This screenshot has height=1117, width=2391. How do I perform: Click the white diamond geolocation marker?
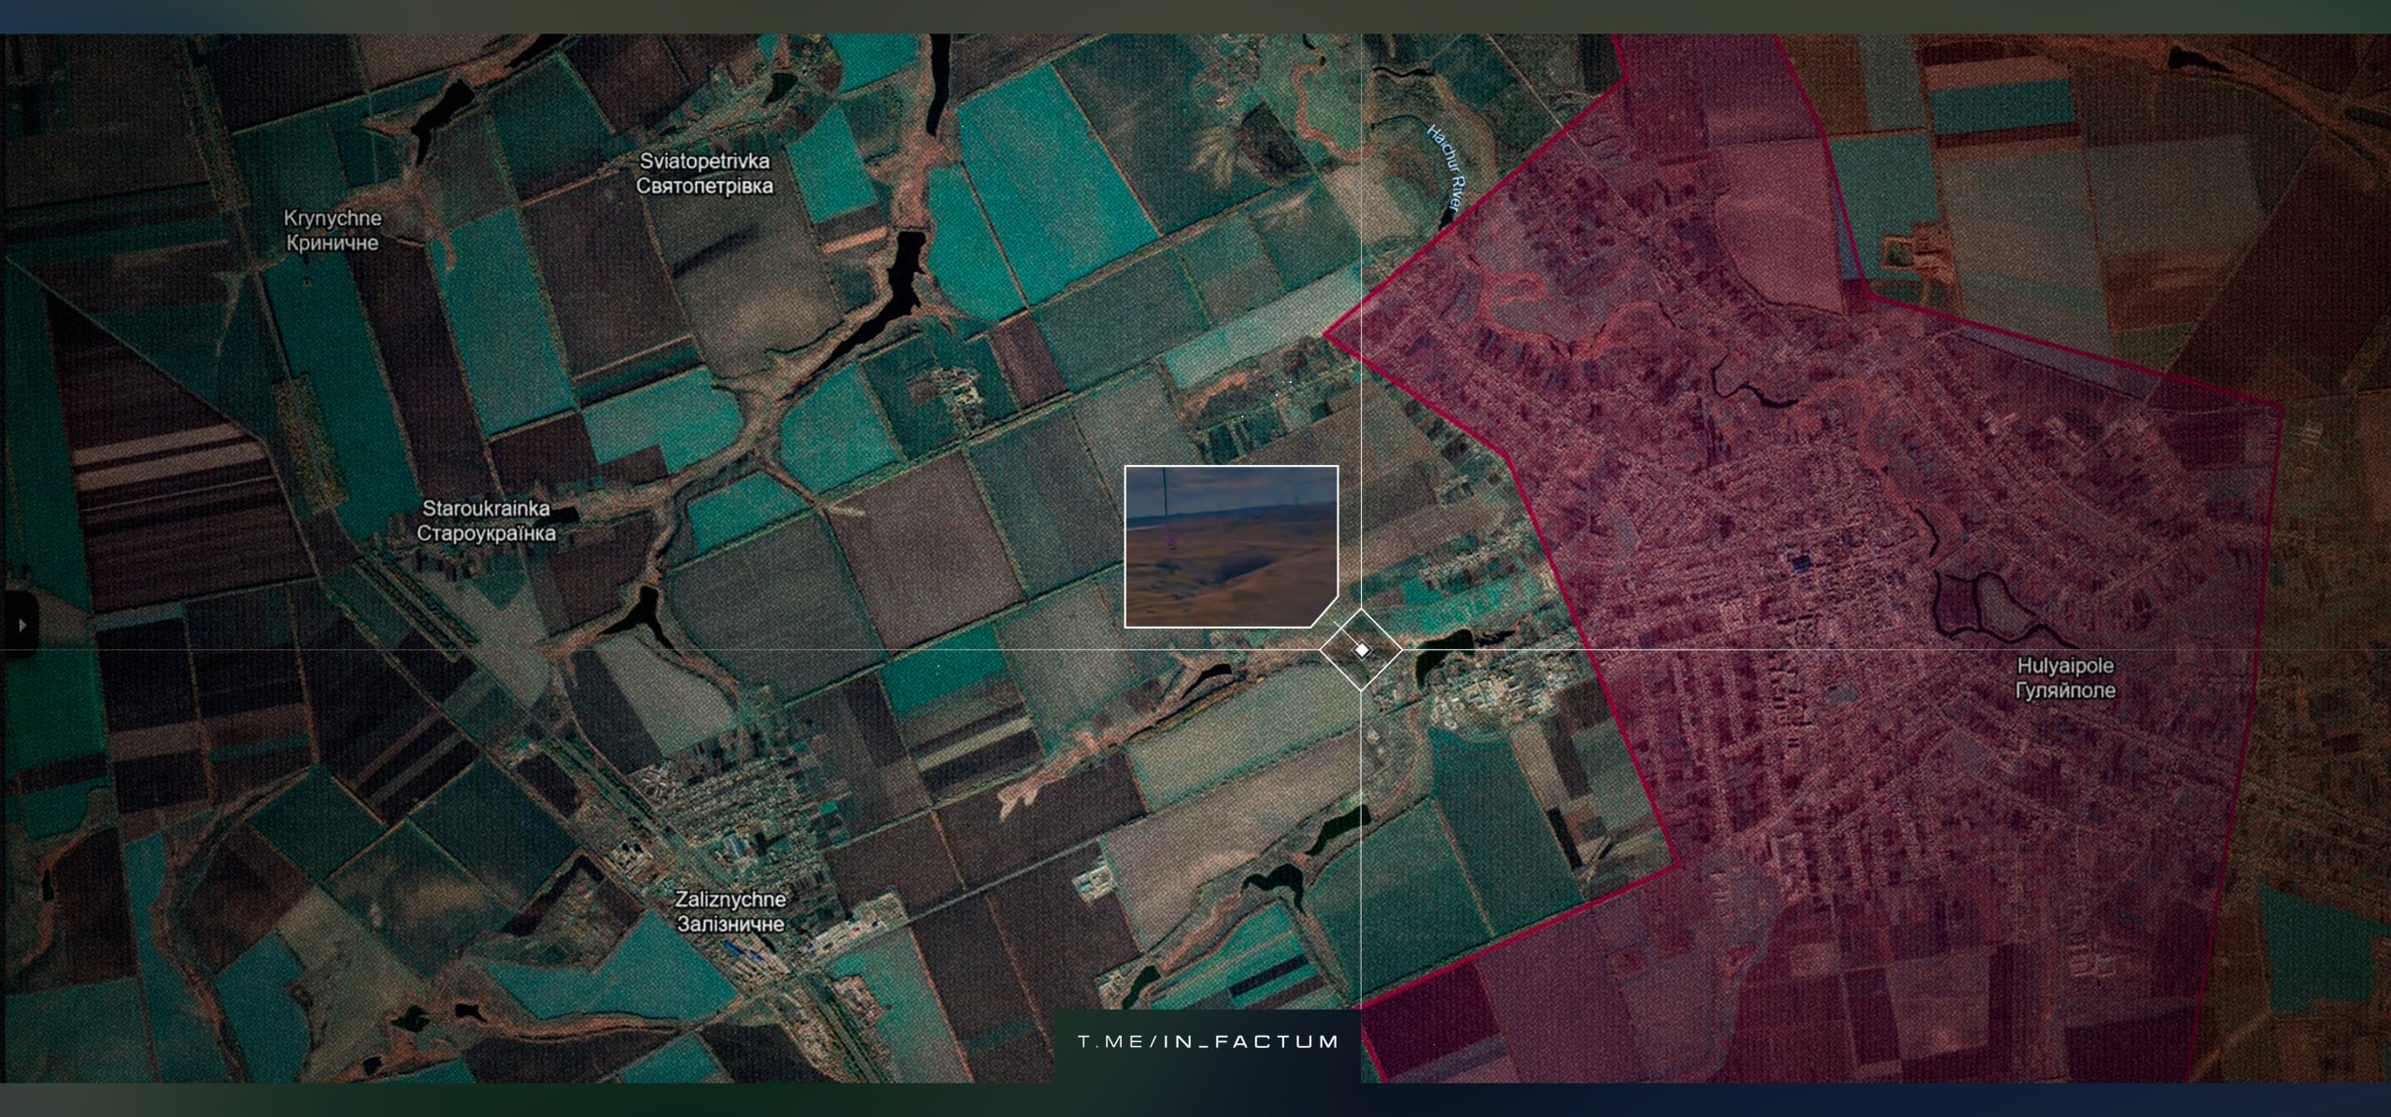pyautogui.click(x=1362, y=649)
